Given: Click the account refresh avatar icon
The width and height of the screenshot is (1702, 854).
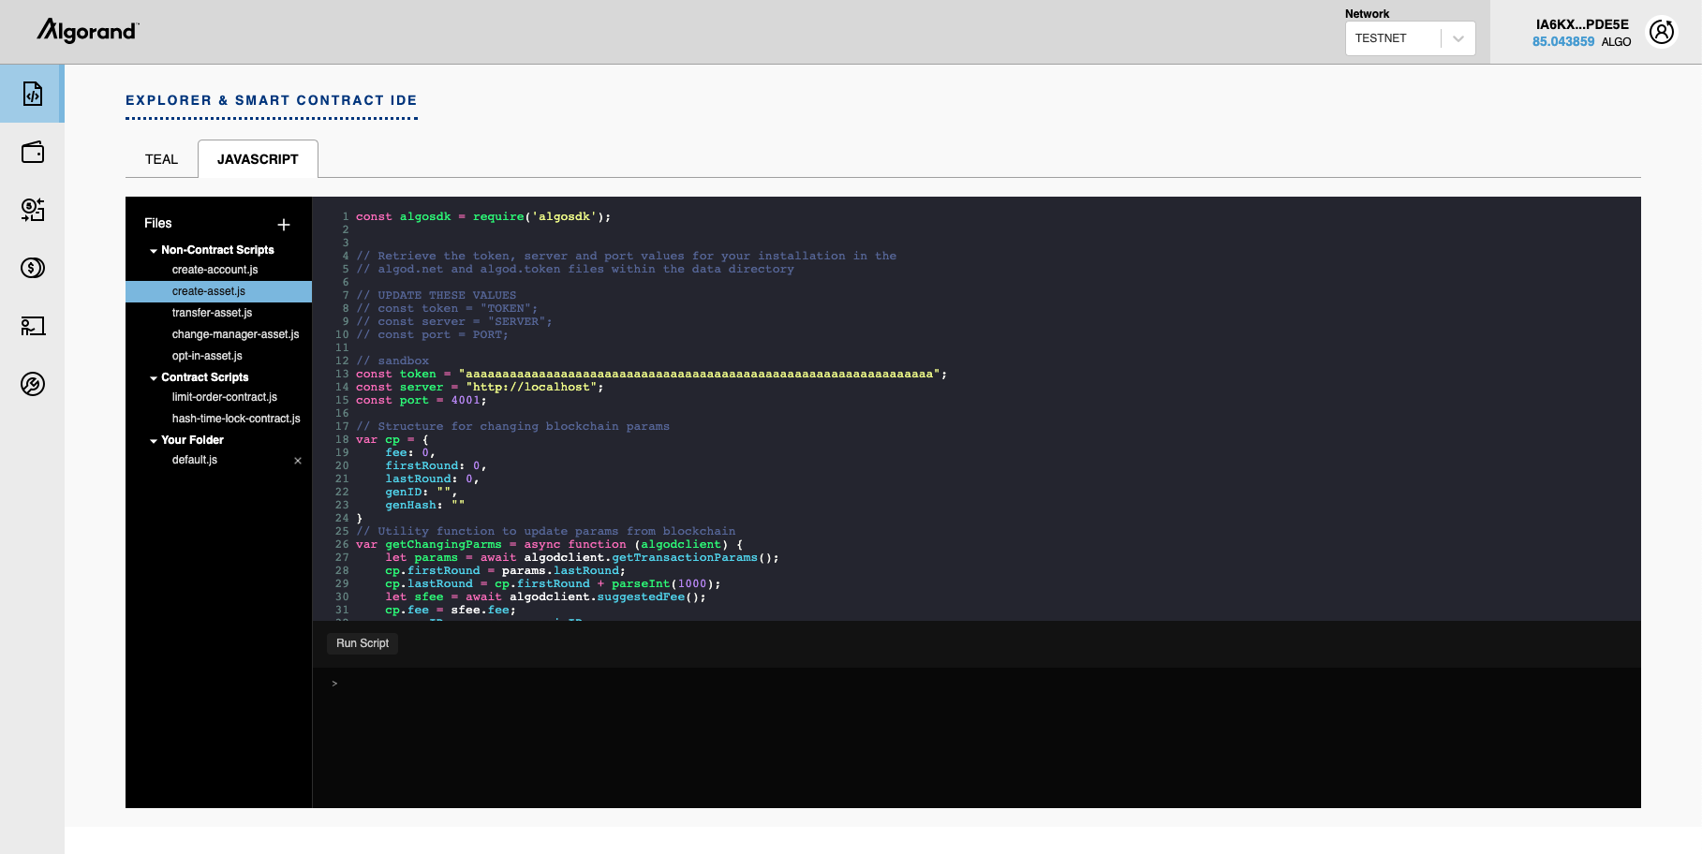Looking at the screenshot, I should point(1662,31).
